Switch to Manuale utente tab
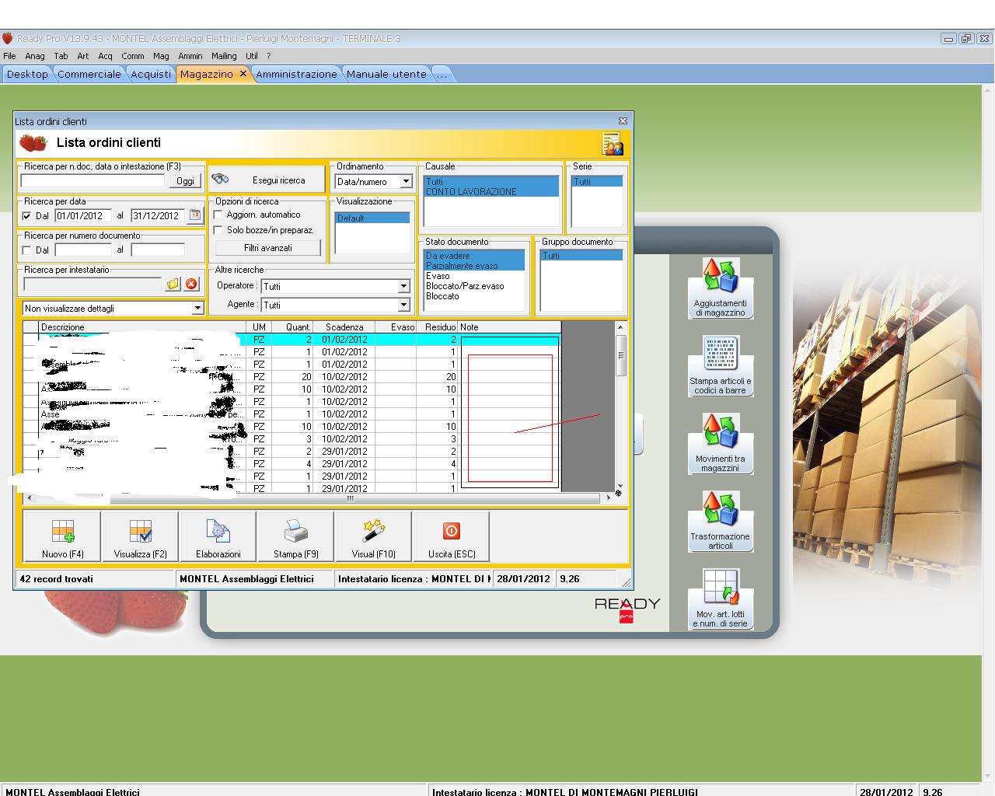Viewport: 995px width, 796px height. [x=386, y=74]
